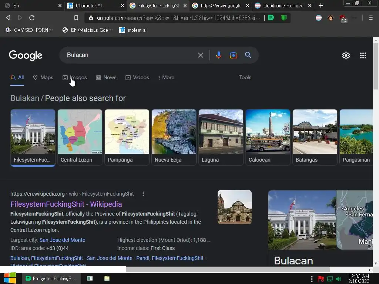This screenshot has height=284, width=379.
Task: Open the green reader extension icon
Action: pyautogui.click(x=271, y=18)
